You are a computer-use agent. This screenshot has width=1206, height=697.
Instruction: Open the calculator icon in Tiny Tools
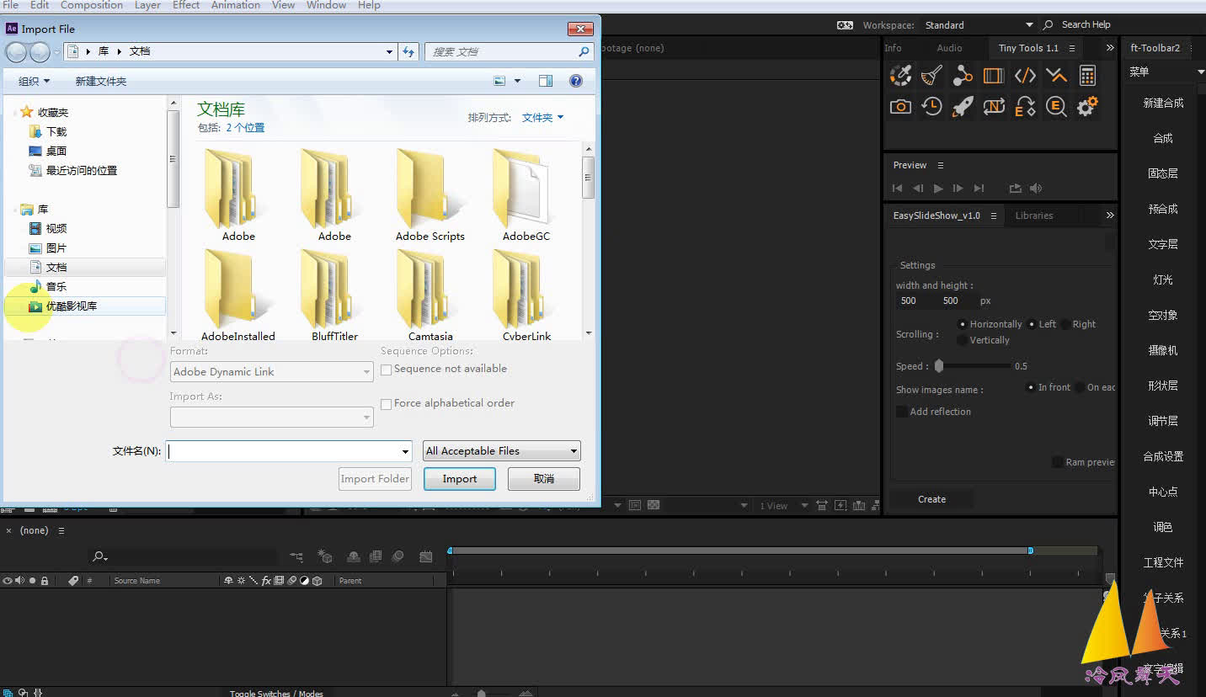pos(1087,76)
